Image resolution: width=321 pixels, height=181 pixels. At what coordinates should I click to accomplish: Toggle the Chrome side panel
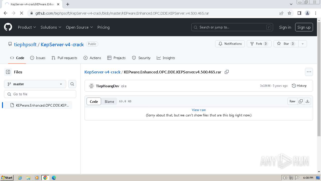pos(299,13)
